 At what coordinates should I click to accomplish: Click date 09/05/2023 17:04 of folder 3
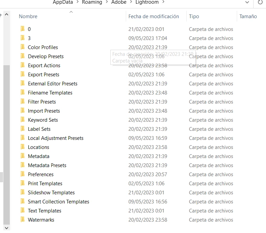coord(148,38)
